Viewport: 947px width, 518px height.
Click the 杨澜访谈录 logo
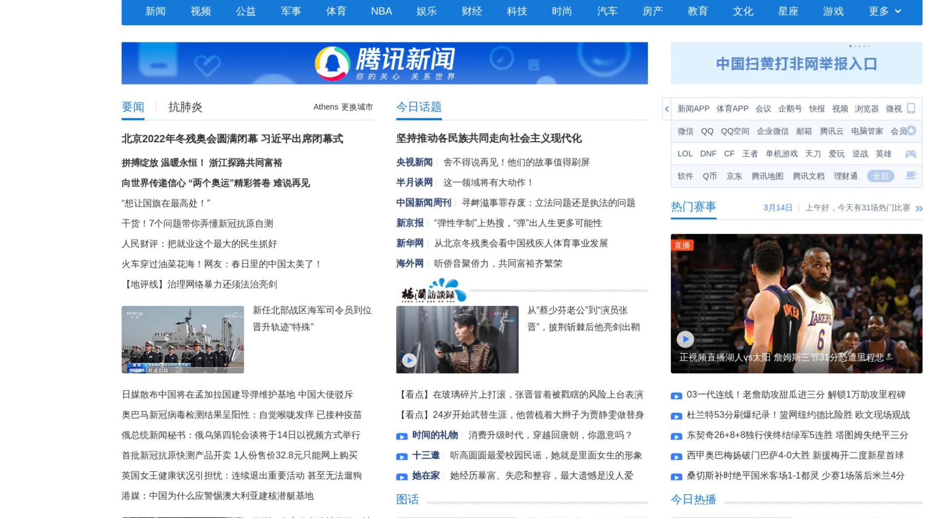point(434,290)
